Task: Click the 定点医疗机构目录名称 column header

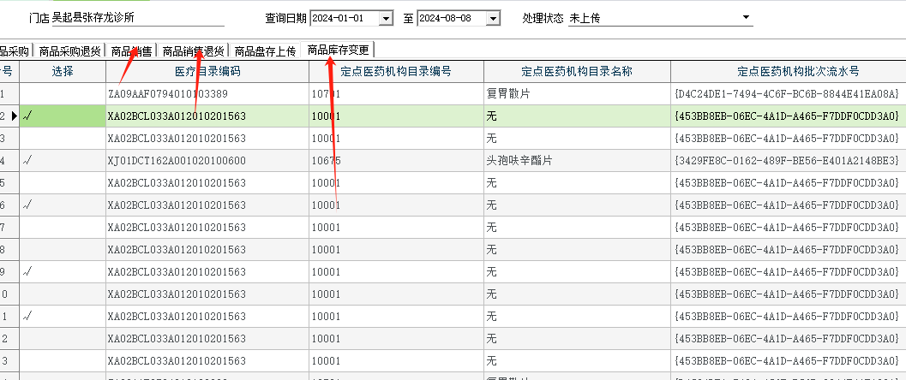Action: (577, 72)
